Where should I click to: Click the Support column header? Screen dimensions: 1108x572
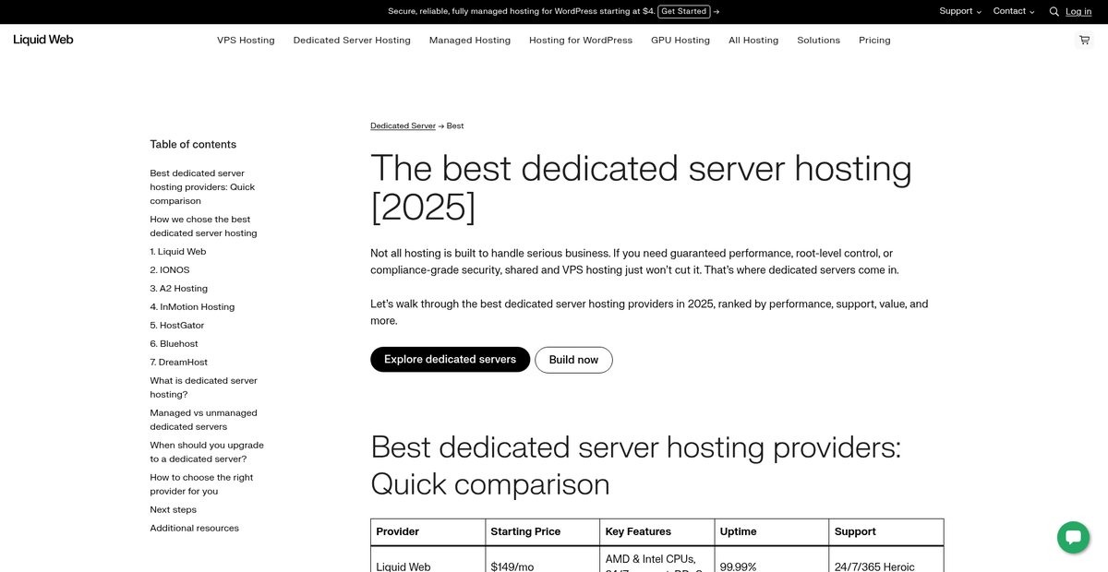coord(886,532)
